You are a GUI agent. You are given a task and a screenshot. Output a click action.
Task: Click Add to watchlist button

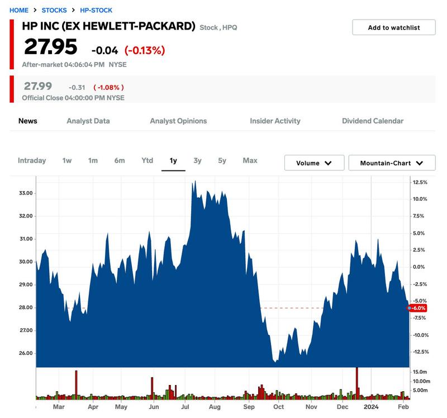coord(394,27)
